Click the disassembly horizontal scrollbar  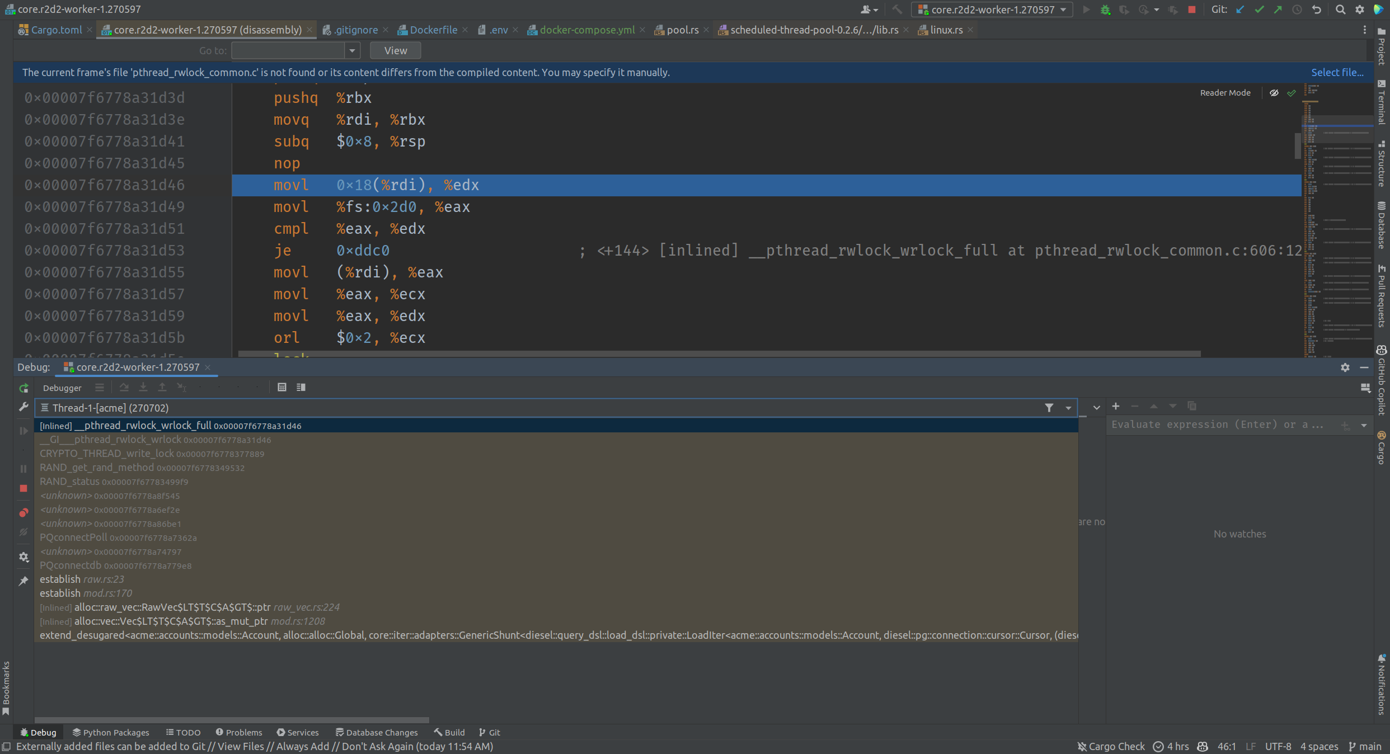click(x=719, y=354)
